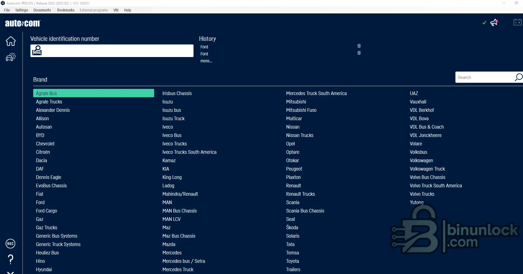
Task: Delete the second Ford history entry
Action: click(x=359, y=53)
